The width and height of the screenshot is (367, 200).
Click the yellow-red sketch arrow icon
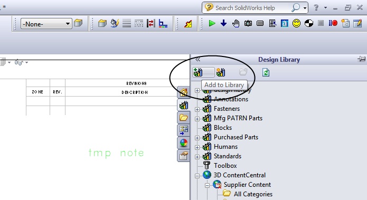tap(188, 24)
